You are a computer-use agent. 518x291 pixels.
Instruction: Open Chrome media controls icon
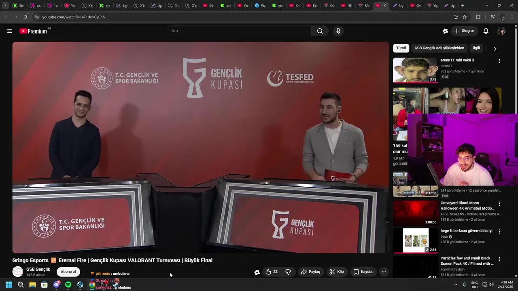pos(493,17)
